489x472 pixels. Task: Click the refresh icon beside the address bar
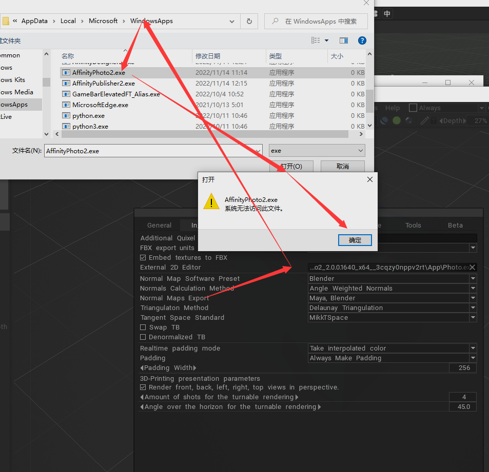[249, 21]
